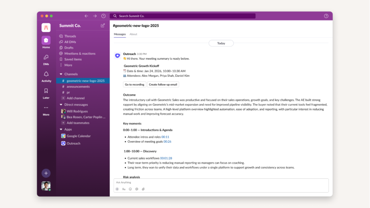Collapse the Channels section
Image resolution: width=370 pixels, height=208 pixels.
click(61, 74)
